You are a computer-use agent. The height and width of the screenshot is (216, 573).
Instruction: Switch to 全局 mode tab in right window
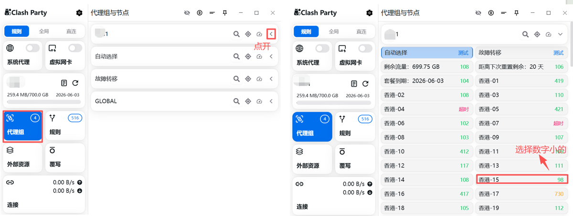point(334,31)
